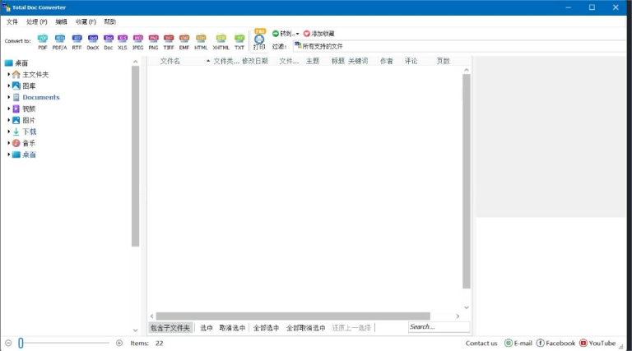
Task: Click file list vertical scrollbar down arrow
Action: (467, 307)
